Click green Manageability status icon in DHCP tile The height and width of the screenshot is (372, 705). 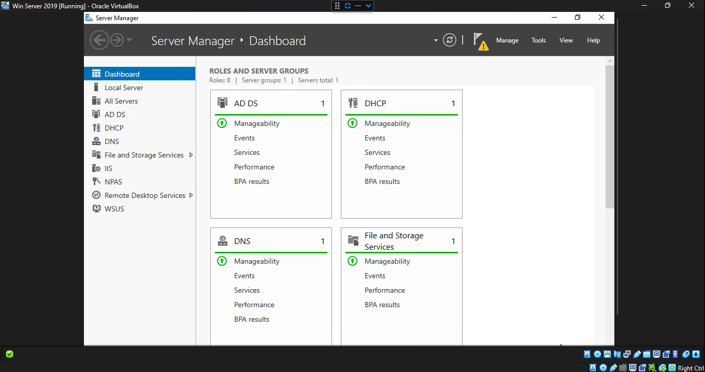coord(352,123)
